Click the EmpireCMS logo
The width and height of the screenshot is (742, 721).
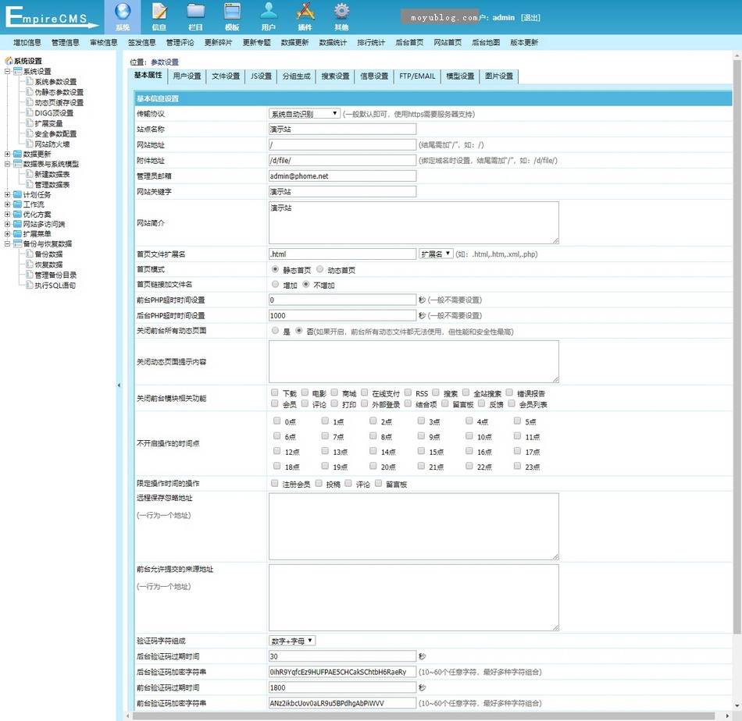[x=51, y=17]
